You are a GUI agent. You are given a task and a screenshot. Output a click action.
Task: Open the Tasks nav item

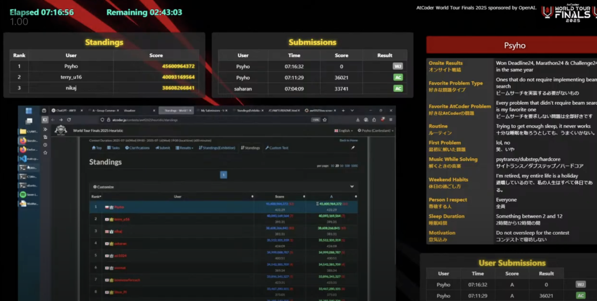[113, 148]
